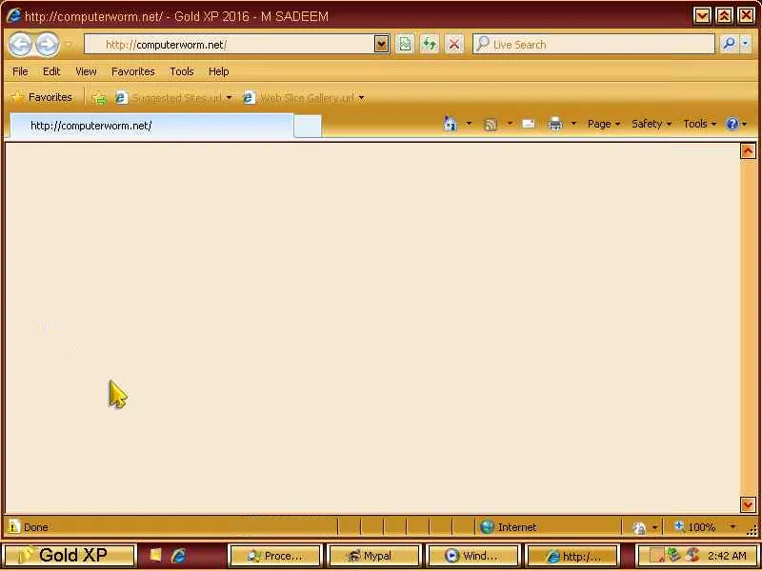Open the Tools command bar menu
The width and height of the screenshot is (762, 571).
[700, 125]
